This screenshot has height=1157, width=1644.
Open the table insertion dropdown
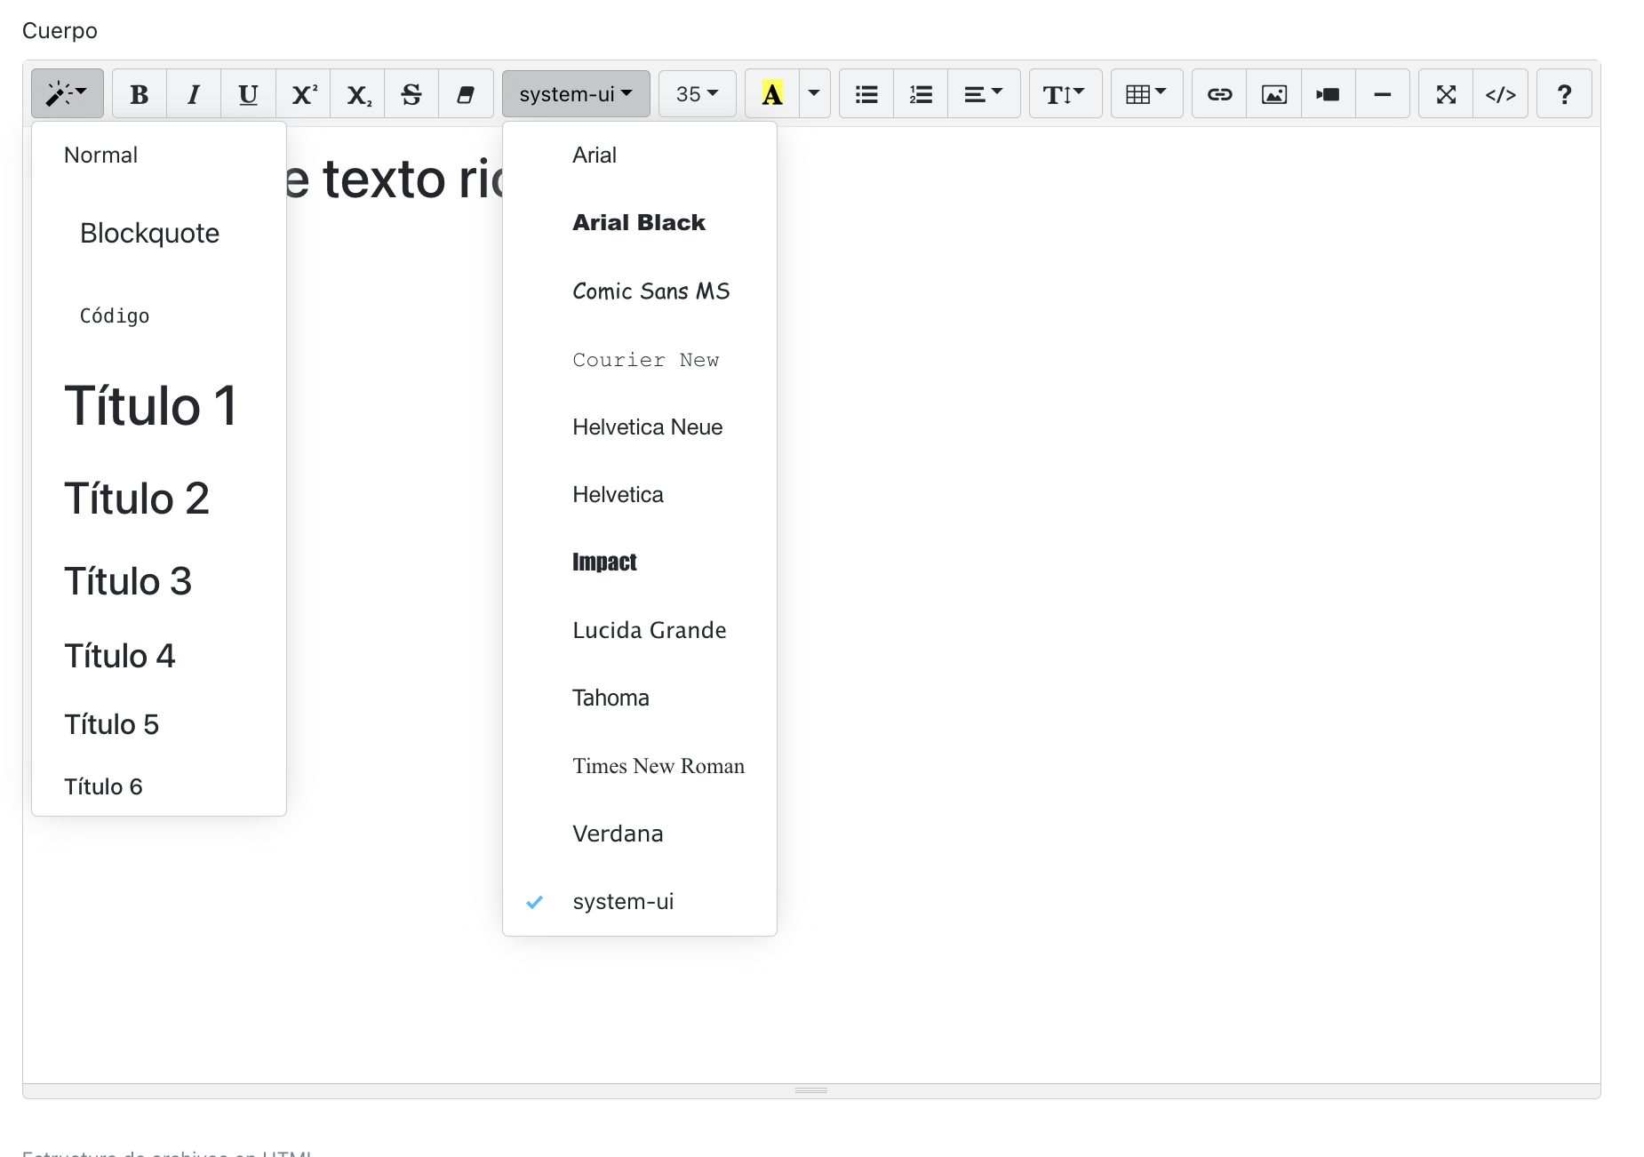pos(1145,94)
